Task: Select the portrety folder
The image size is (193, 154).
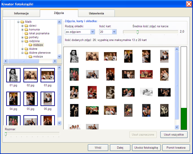Action: coord(34,37)
